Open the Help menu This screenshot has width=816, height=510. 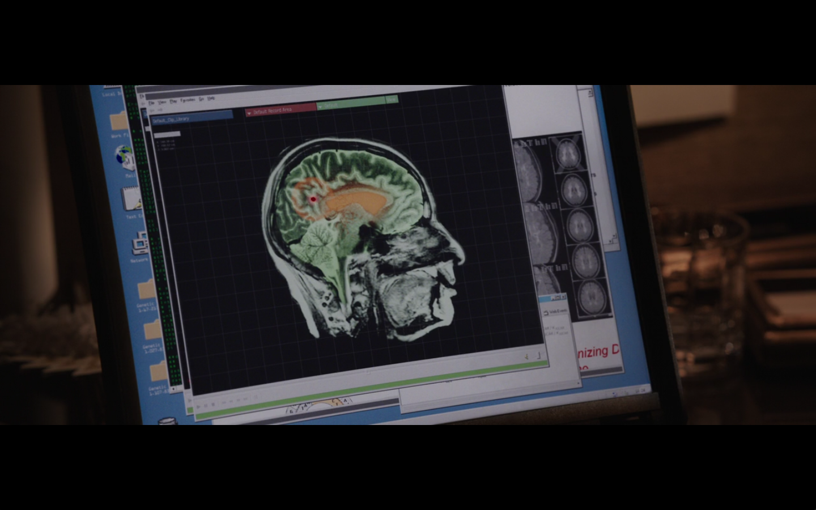click(x=211, y=99)
